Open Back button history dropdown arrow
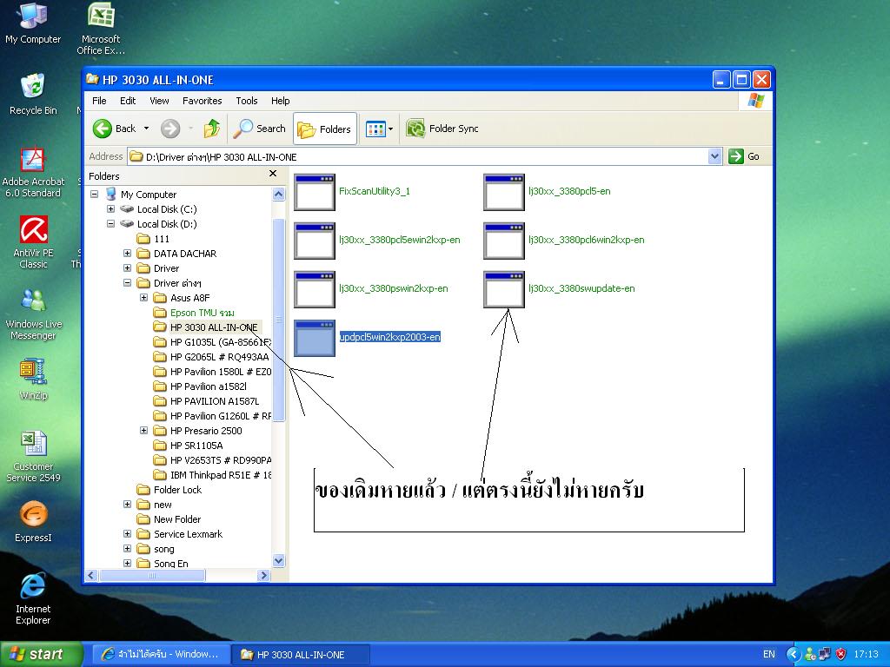 (x=146, y=129)
